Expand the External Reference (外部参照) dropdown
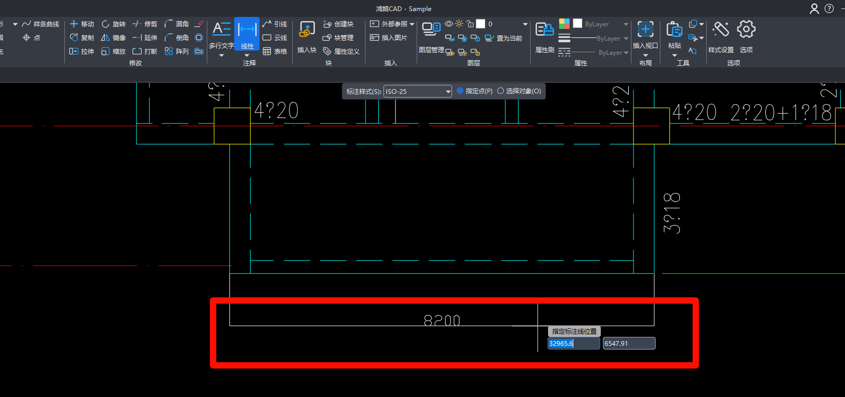Image resolution: width=845 pixels, height=397 pixels. click(x=411, y=24)
